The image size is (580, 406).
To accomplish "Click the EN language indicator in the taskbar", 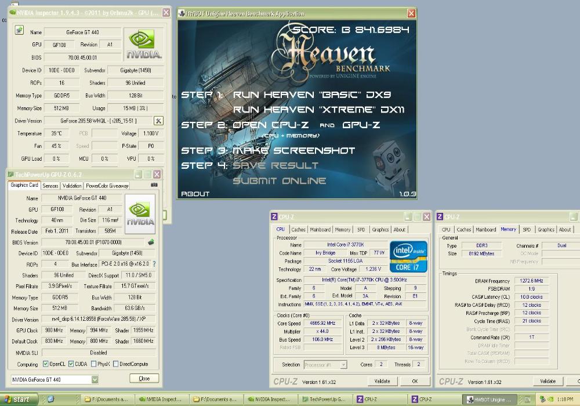I will click(527, 400).
